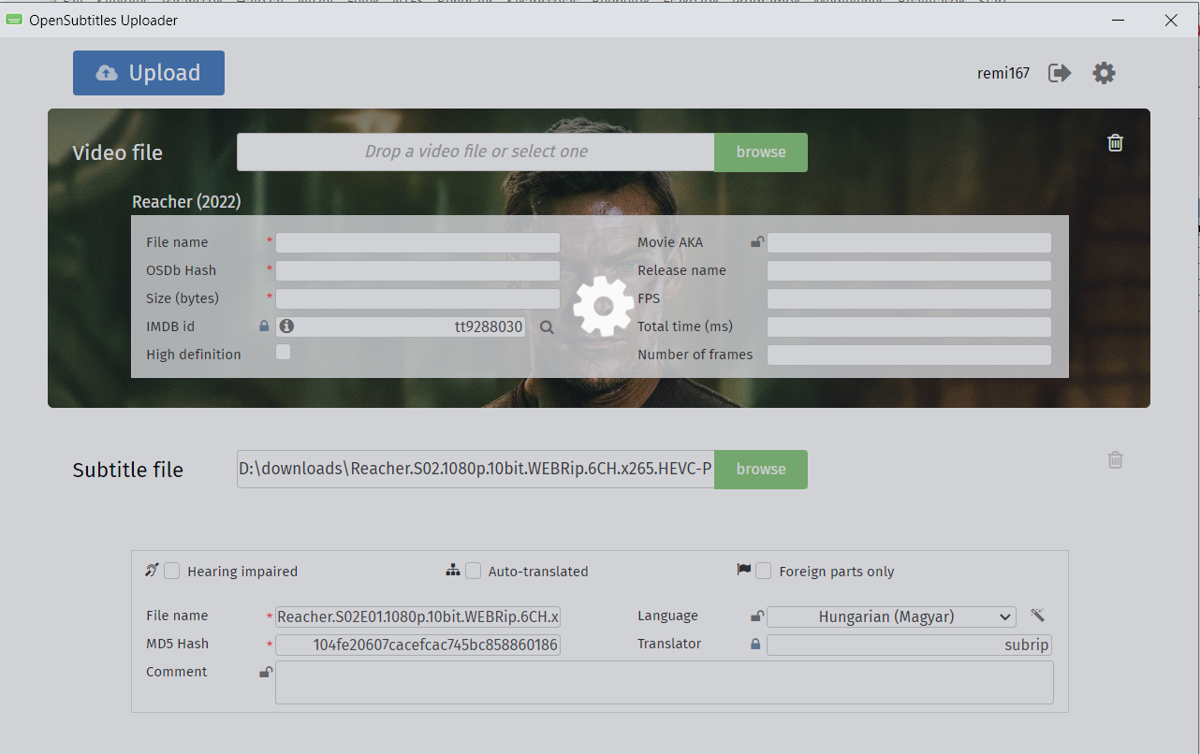This screenshot has height=754, width=1200.
Task: Click the IMDB info icon
Action: click(286, 326)
